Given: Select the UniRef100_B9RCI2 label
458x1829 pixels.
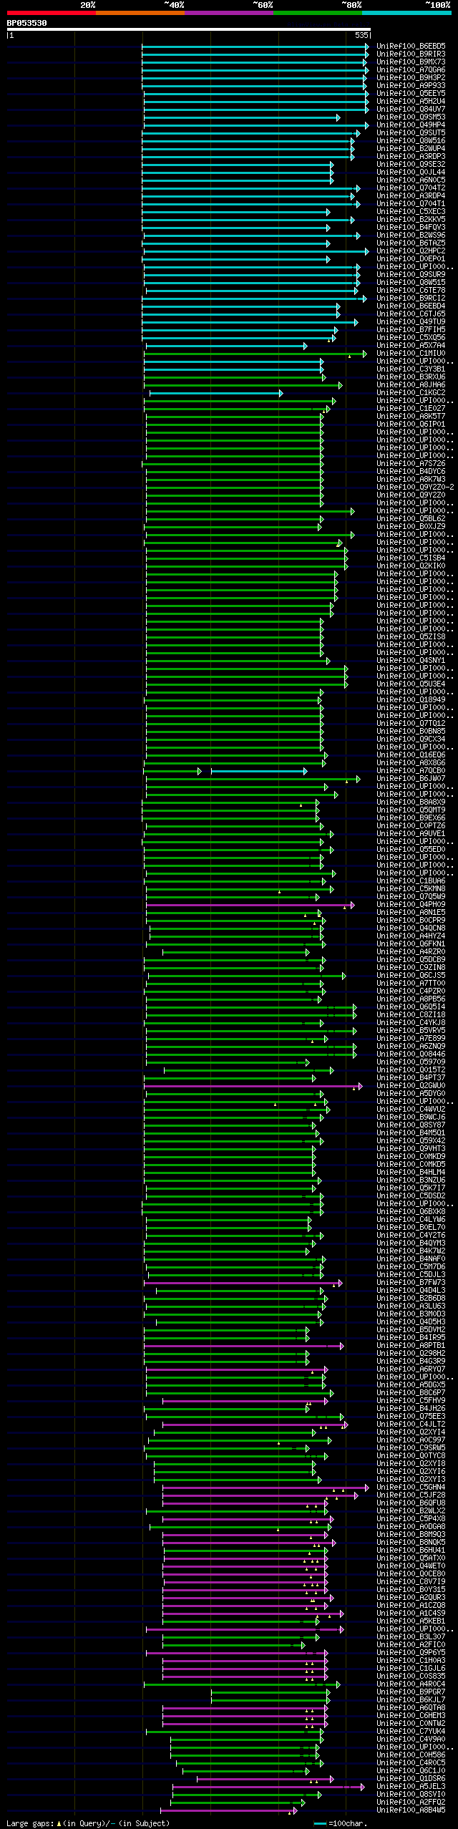Looking at the screenshot, I should click(x=411, y=299).
